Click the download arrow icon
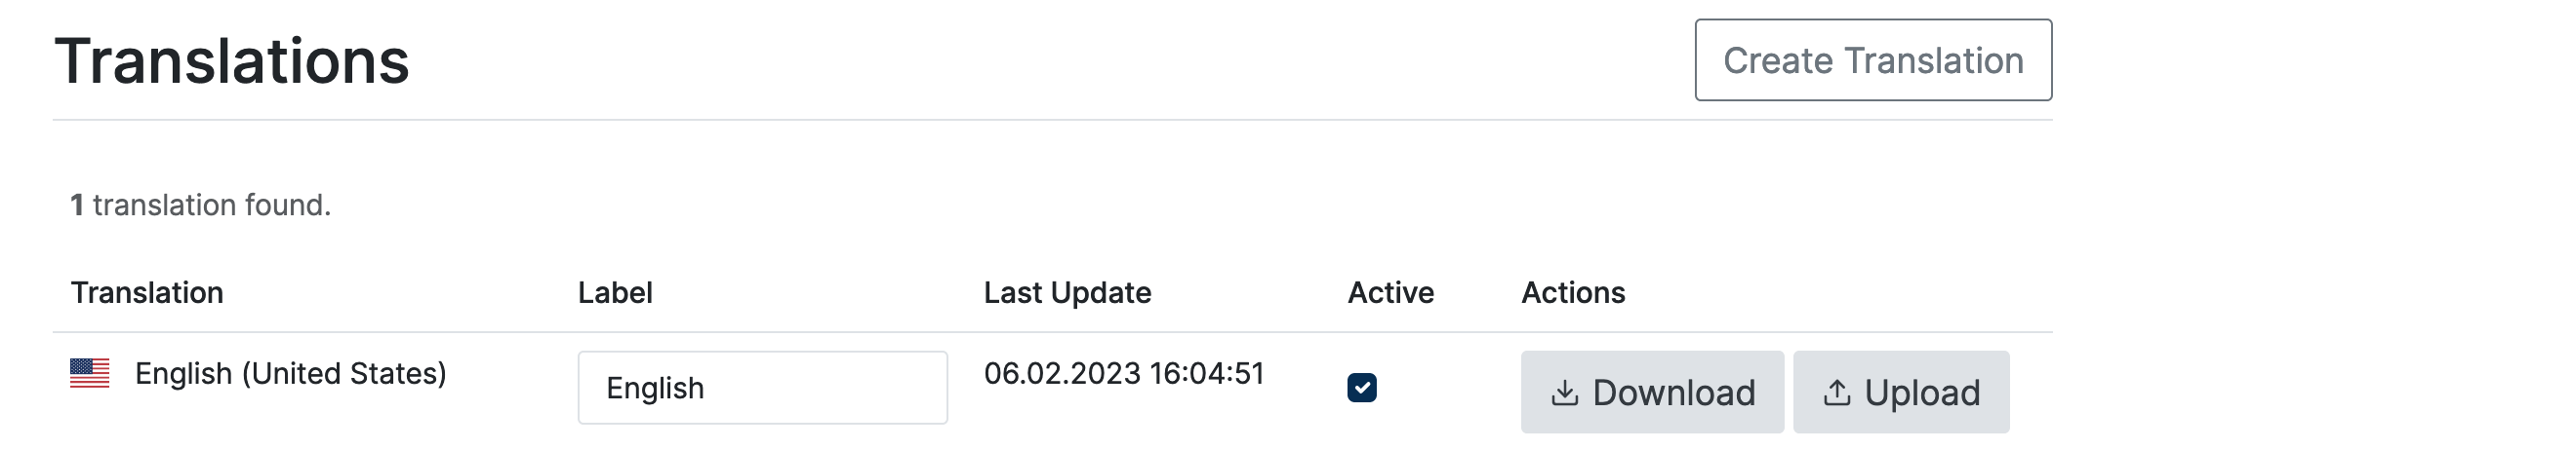 pyautogui.click(x=1564, y=394)
